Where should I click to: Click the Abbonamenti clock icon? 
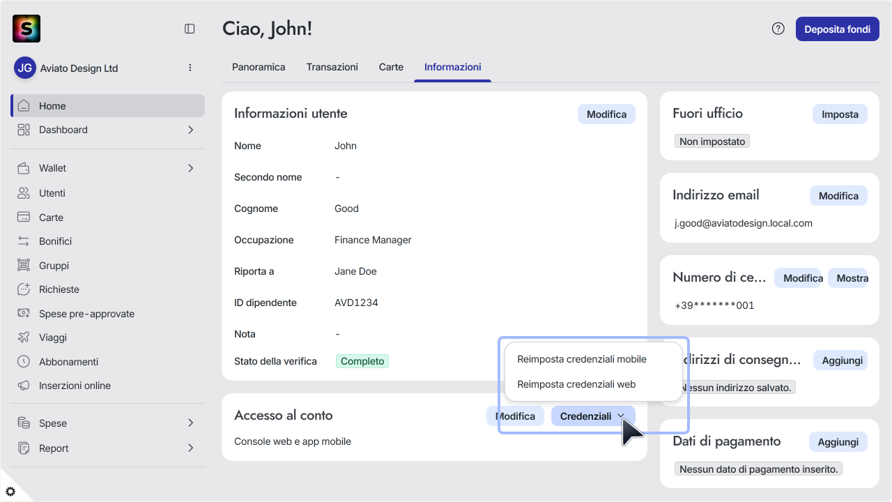coord(24,362)
